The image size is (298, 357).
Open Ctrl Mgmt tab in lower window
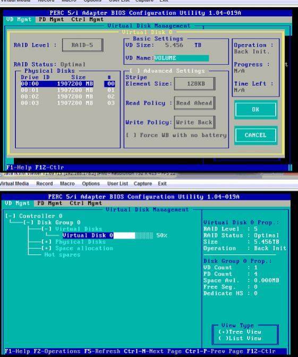coord(86,203)
